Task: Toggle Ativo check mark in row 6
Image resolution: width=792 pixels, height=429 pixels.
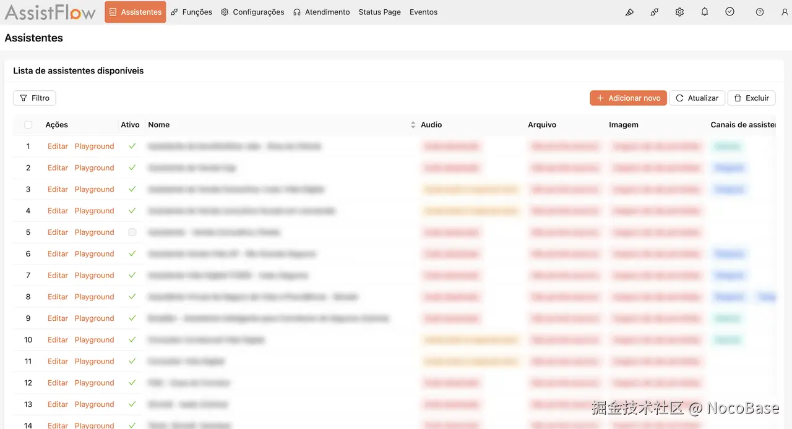Action: (132, 253)
